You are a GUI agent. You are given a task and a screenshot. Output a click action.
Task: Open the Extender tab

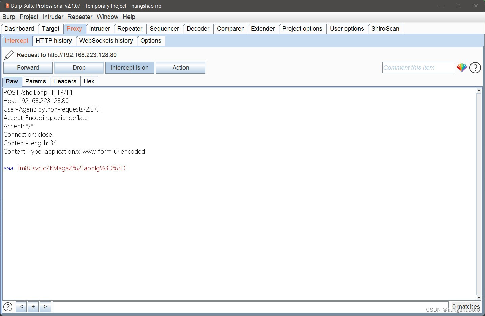[x=263, y=29]
